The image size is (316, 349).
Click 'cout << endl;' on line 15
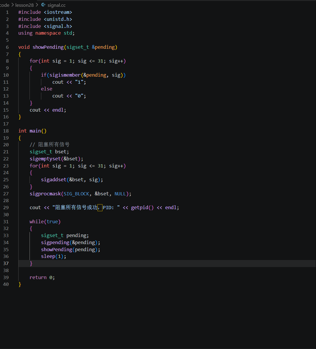coord(48,110)
